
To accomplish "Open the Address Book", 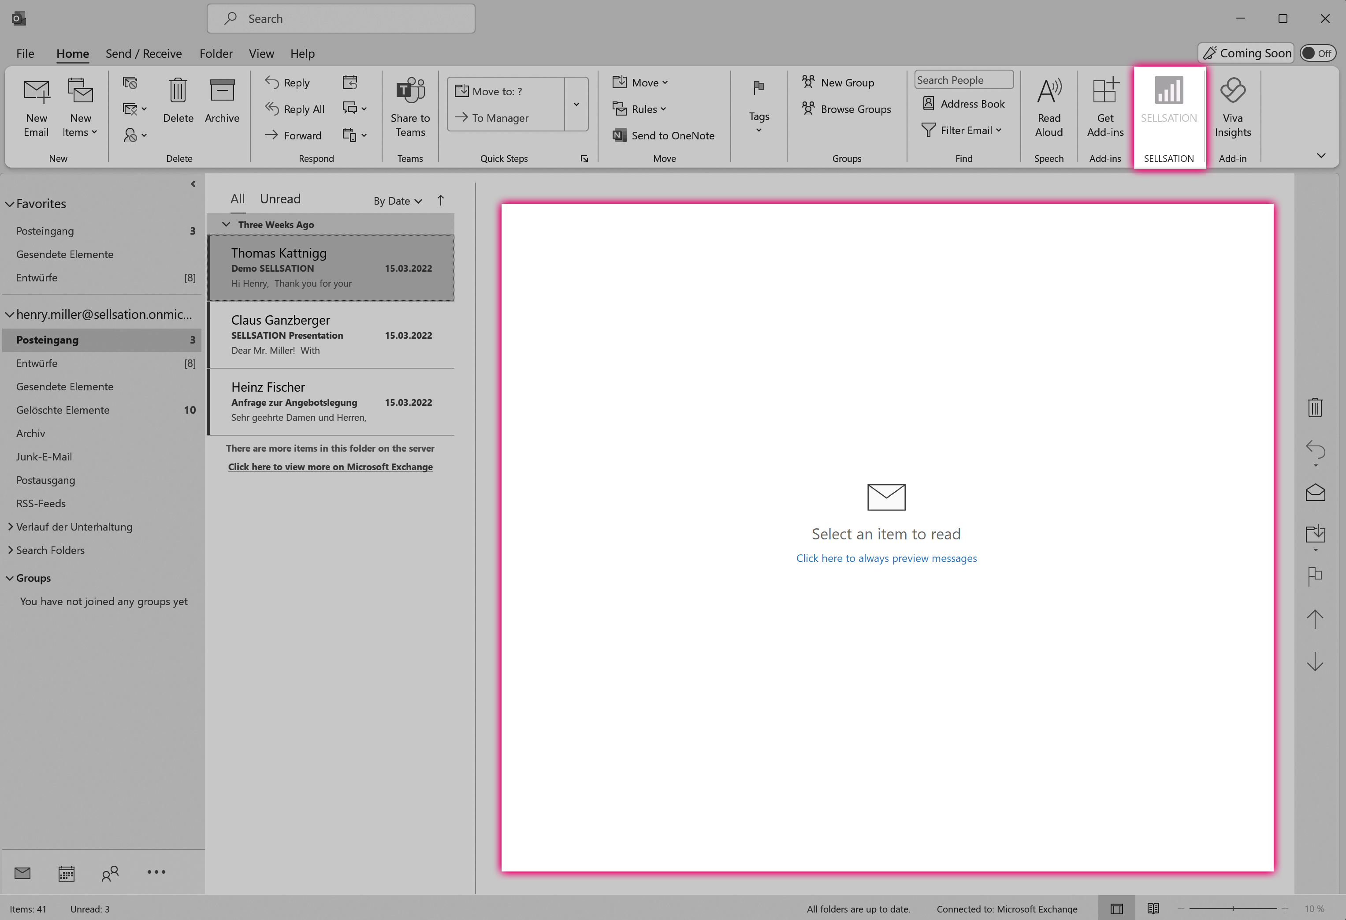I will (x=963, y=104).
